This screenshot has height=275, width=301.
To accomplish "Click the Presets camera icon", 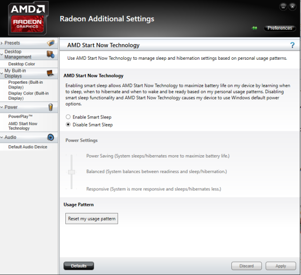I will [x=51, y=43].
